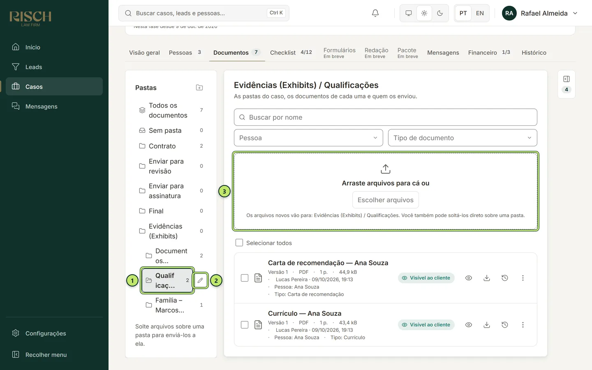Tick checkbox for Currículo — Ana Souza
This screenshot has height=370, width=592.
[245, 325]
